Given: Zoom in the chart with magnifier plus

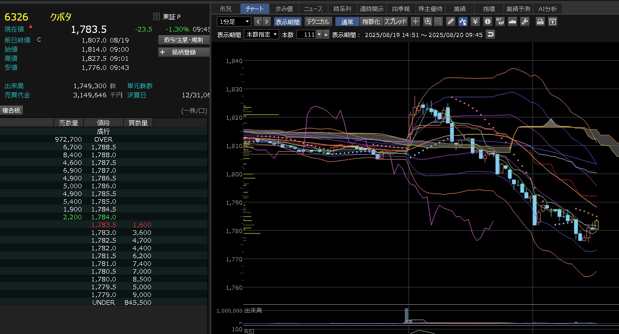Looking at the screenshot, I should 427,21.
